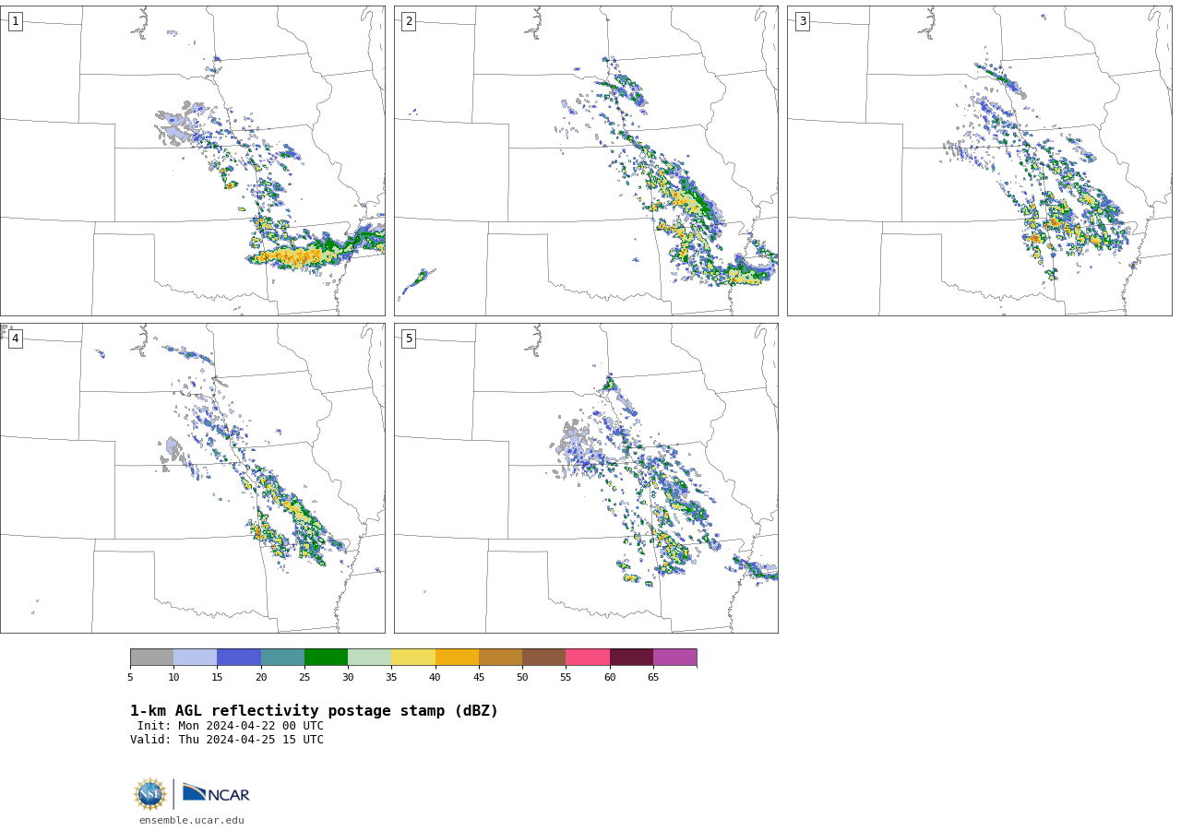Open ensemble member 1 reflectivity map
1181x831 pixels.
tap(192, 160)
